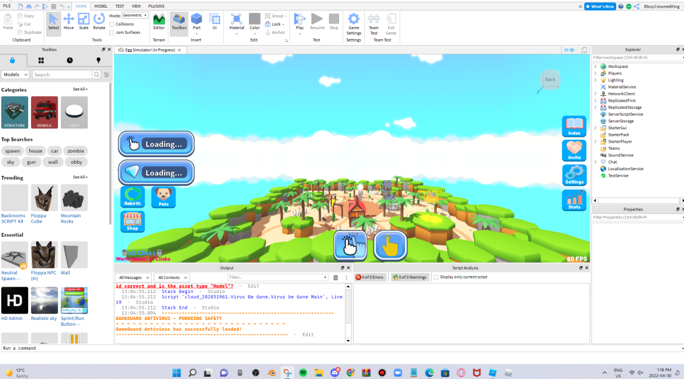
Task: Open Toolbox recent clock tab
Action: 70,60
